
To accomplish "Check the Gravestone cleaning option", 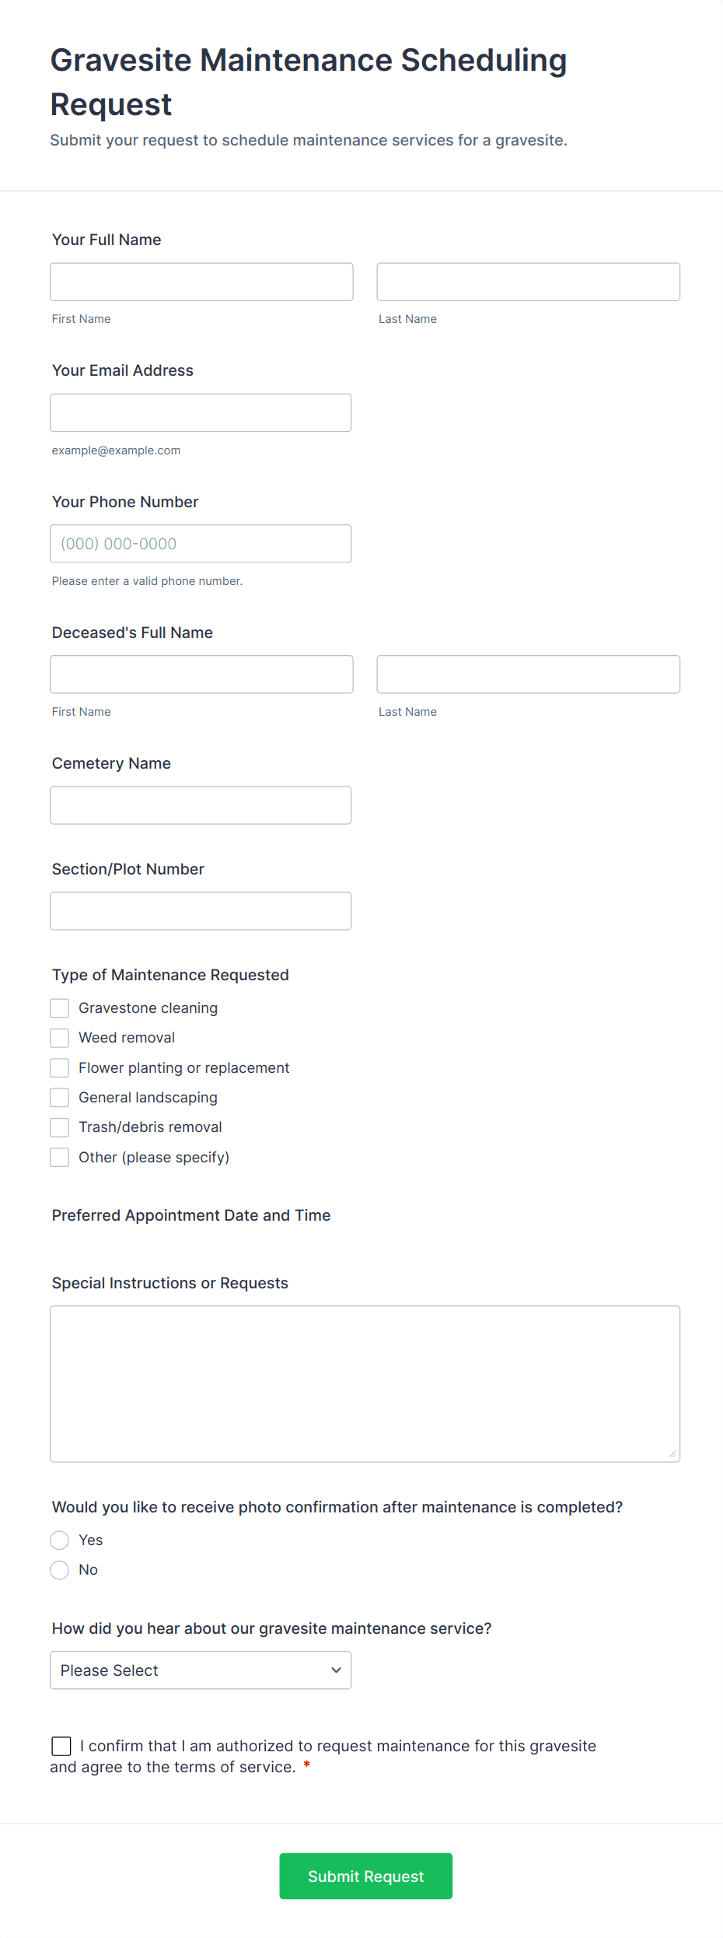I will 60,1008.
